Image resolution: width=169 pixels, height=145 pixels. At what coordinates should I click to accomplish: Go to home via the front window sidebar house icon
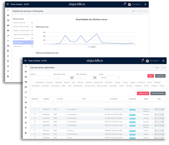click(26, 72)
